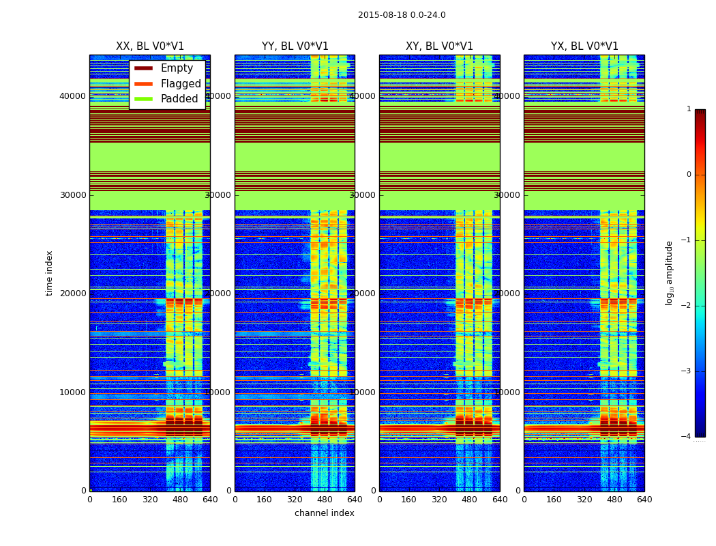Click the 160 tick under the XY plot
The width and height of the screenshot is (716, 546).
click(408, 500)
